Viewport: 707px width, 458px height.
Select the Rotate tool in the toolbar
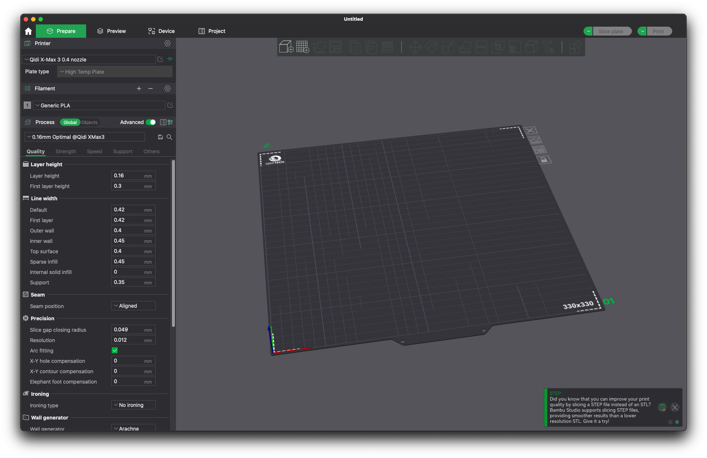tap(432, 47)
